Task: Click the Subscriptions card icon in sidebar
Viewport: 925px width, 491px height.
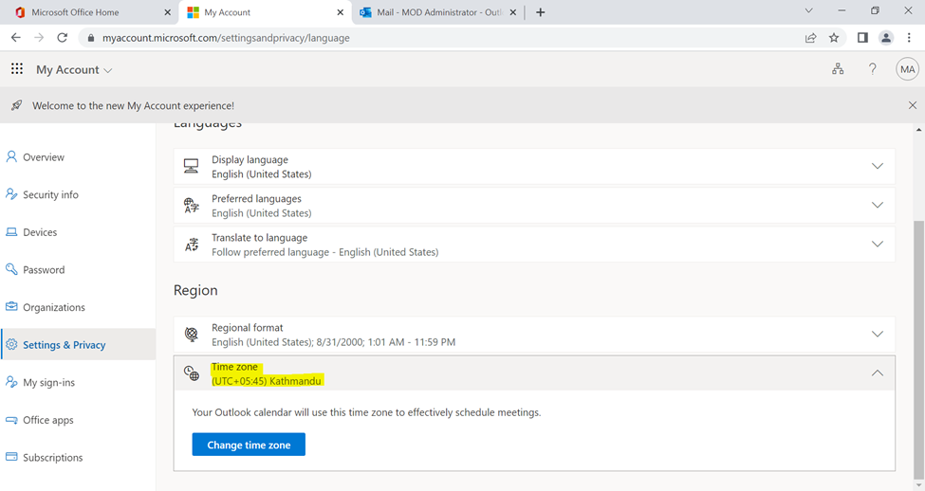Action: [11, 457]
